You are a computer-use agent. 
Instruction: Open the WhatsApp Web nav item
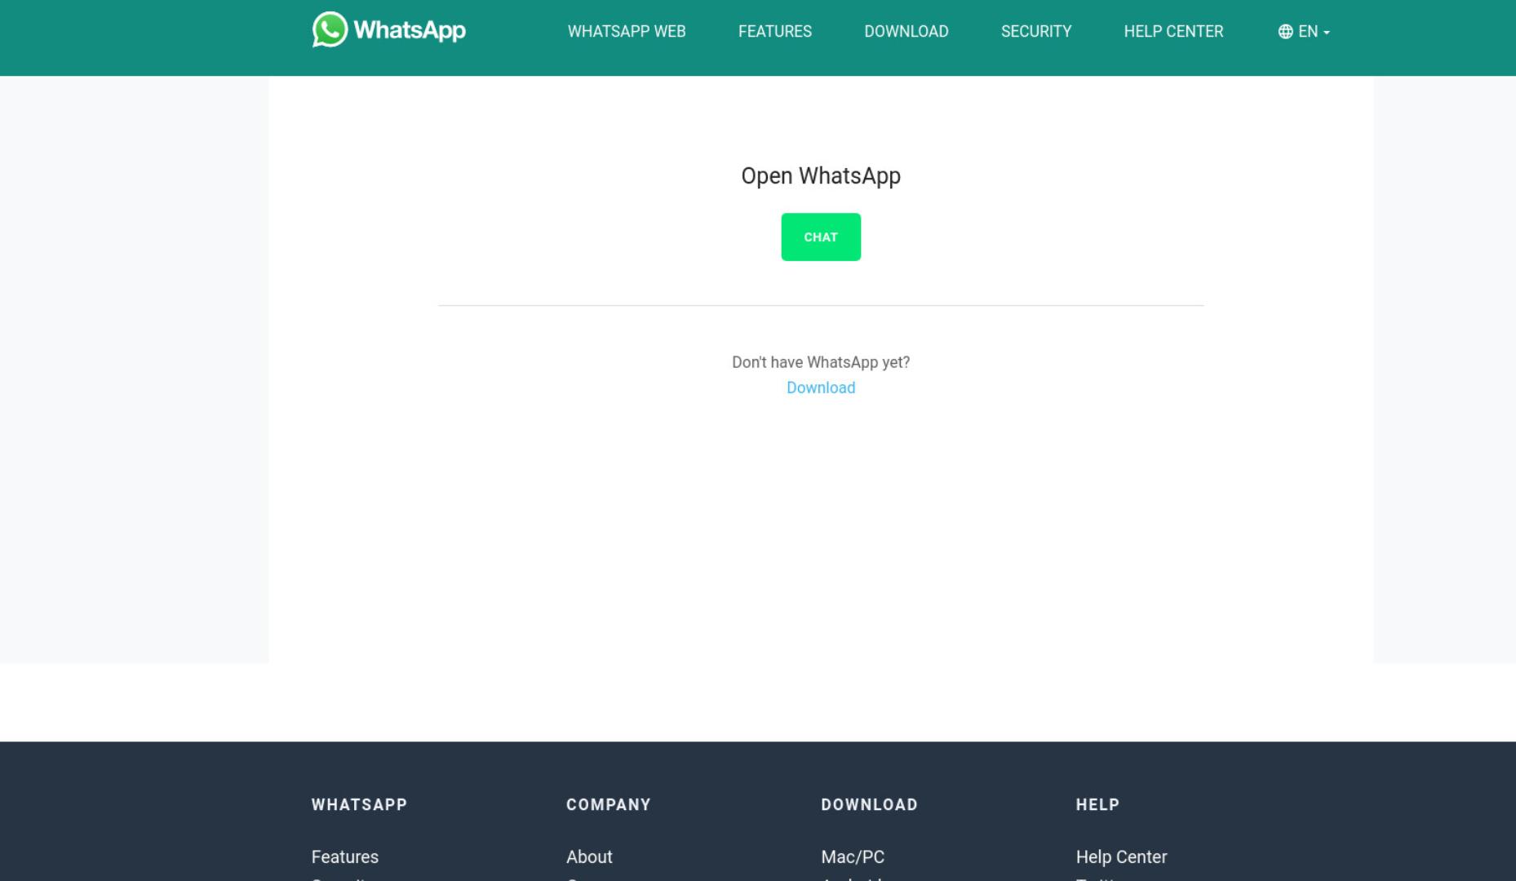click(x=627, y=31)
